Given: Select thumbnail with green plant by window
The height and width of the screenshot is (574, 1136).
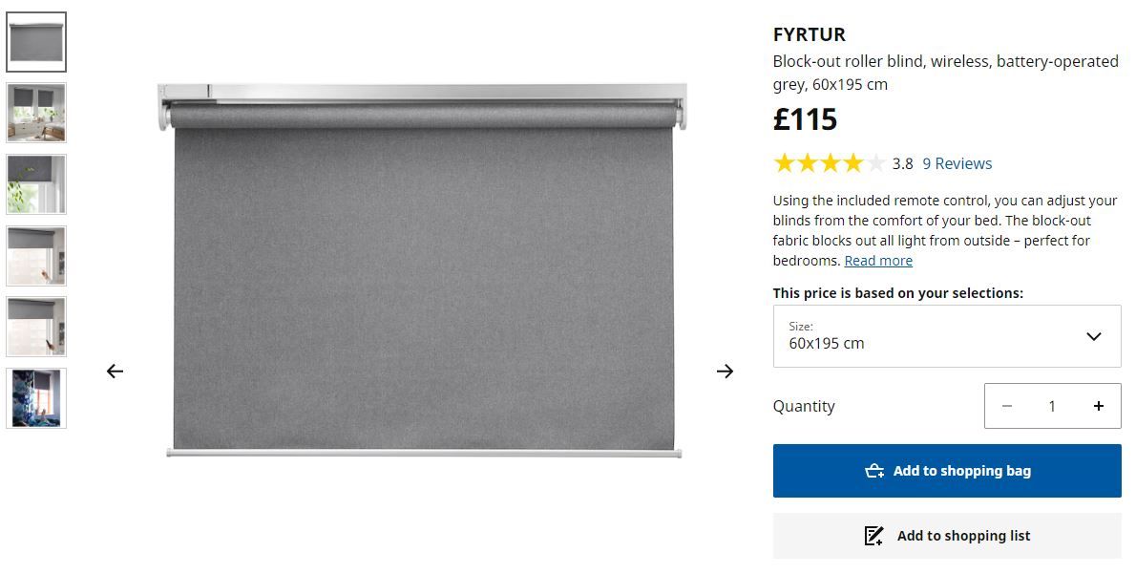Looking at the screenshot, I should (36, 184).
